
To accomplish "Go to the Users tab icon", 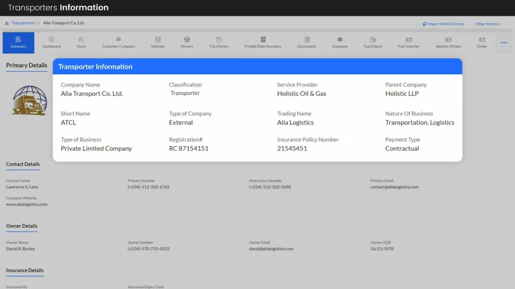I will 81,40.
